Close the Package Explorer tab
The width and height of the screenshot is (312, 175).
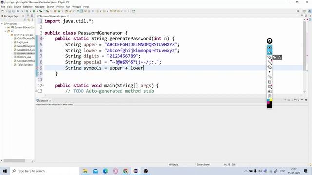coord(23,16)
